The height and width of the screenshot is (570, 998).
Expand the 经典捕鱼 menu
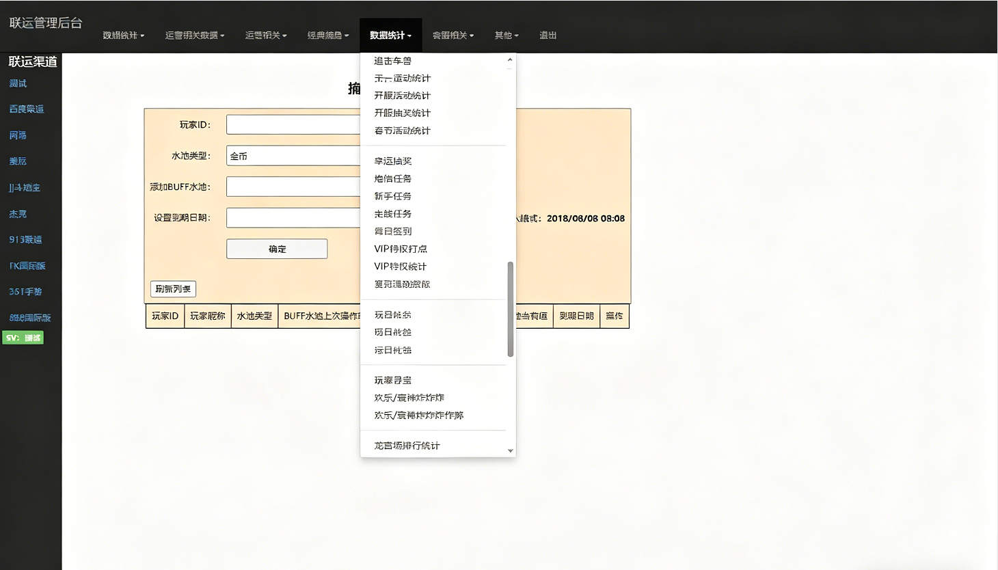(328, 35)
